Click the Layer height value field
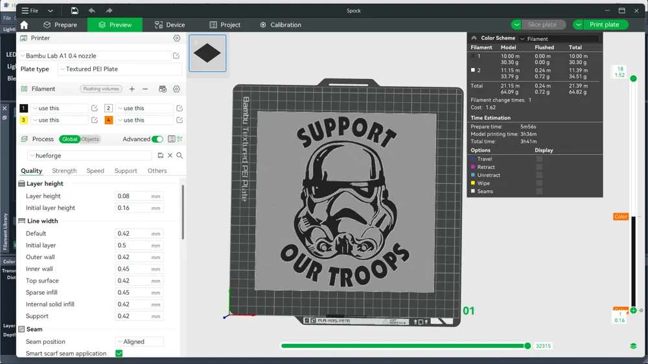The image size is (648, 364). click(x=139, y=196)
